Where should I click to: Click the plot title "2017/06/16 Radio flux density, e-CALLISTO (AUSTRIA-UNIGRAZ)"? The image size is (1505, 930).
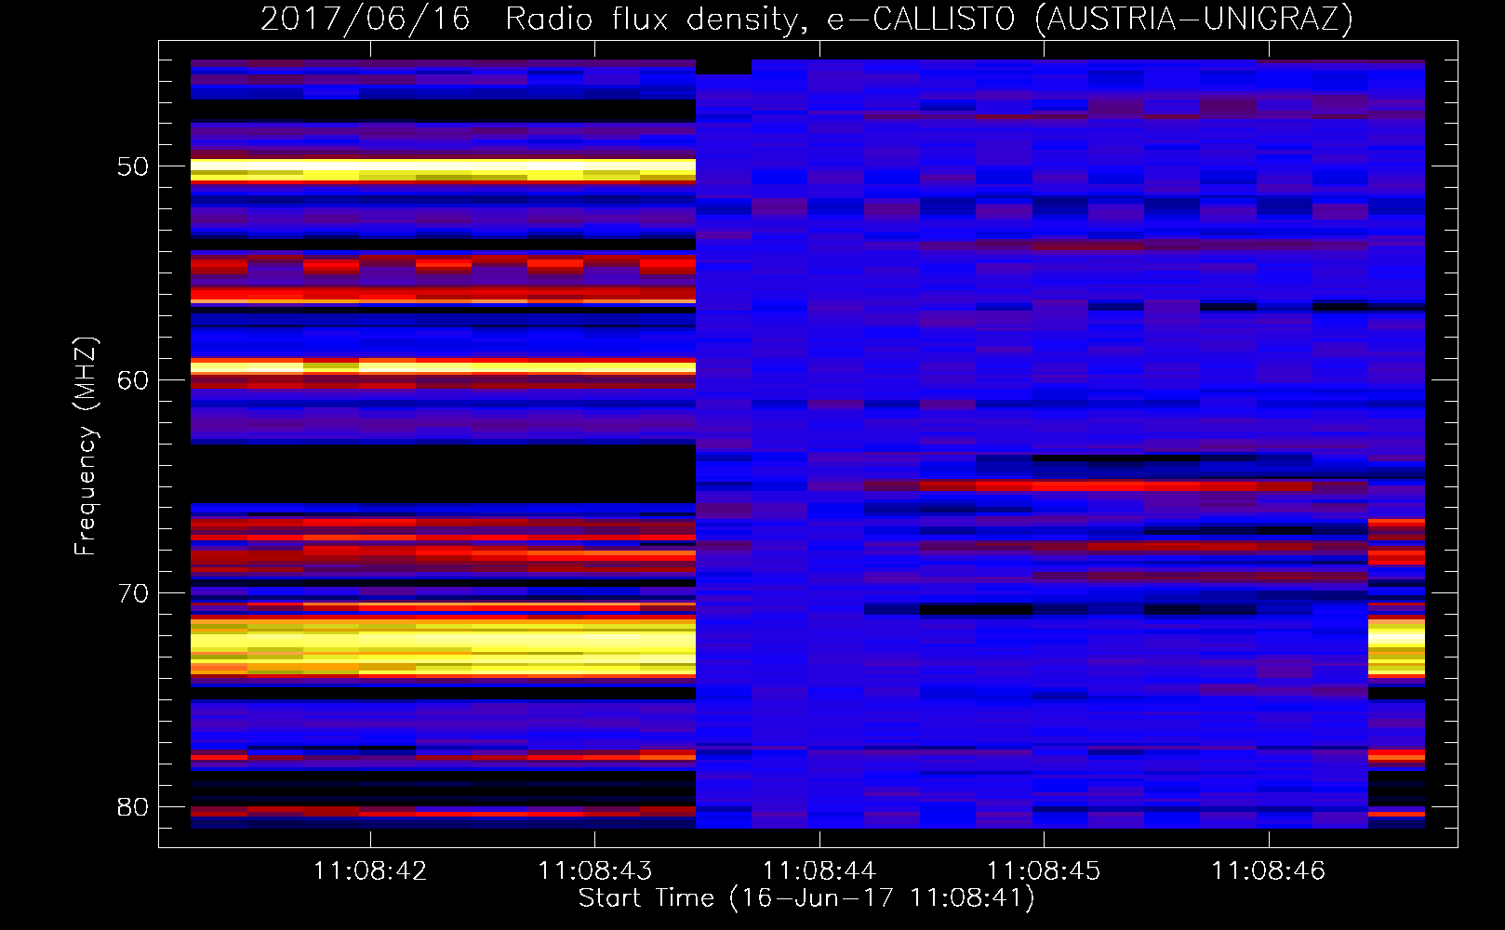pyautogui.click(x=806, y=19)
